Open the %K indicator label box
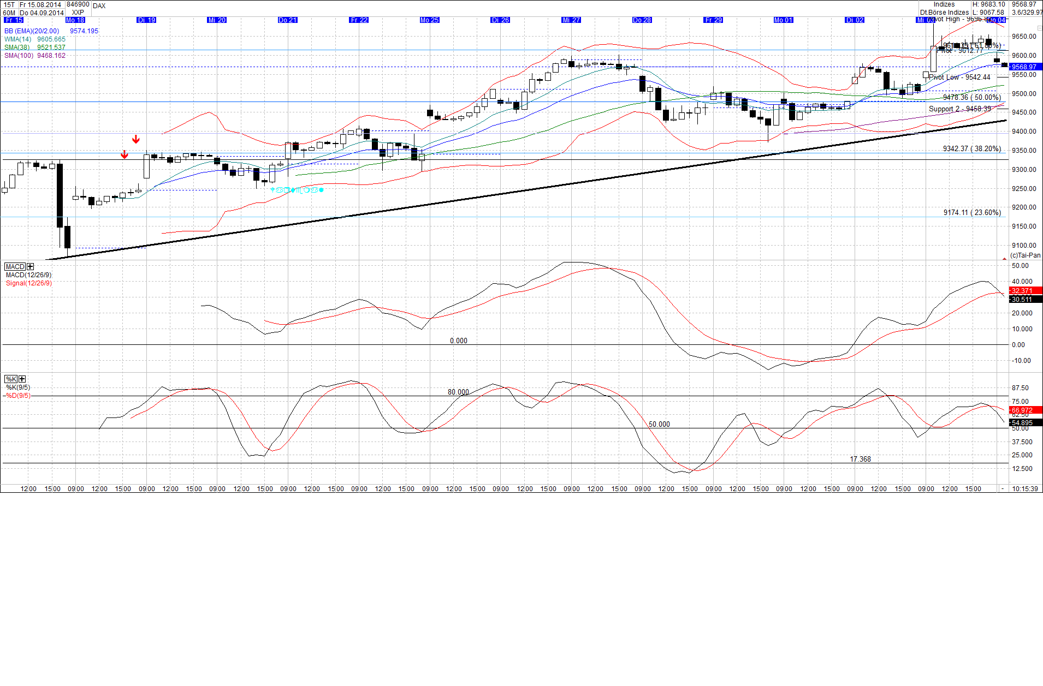 [11, 379]
